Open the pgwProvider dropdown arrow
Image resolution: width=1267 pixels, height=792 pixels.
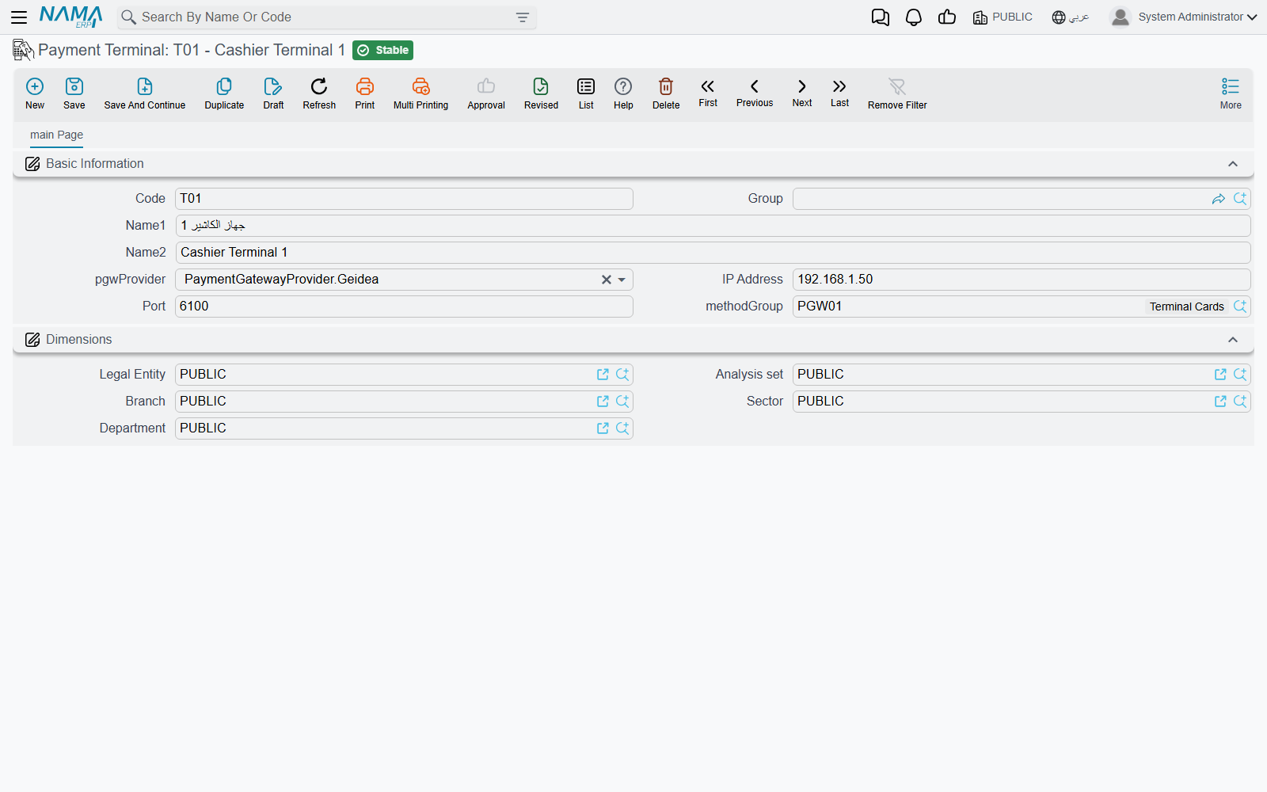[x=622, y=280]
